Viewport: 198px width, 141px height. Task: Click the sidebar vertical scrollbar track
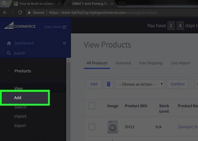click(69, 101)
